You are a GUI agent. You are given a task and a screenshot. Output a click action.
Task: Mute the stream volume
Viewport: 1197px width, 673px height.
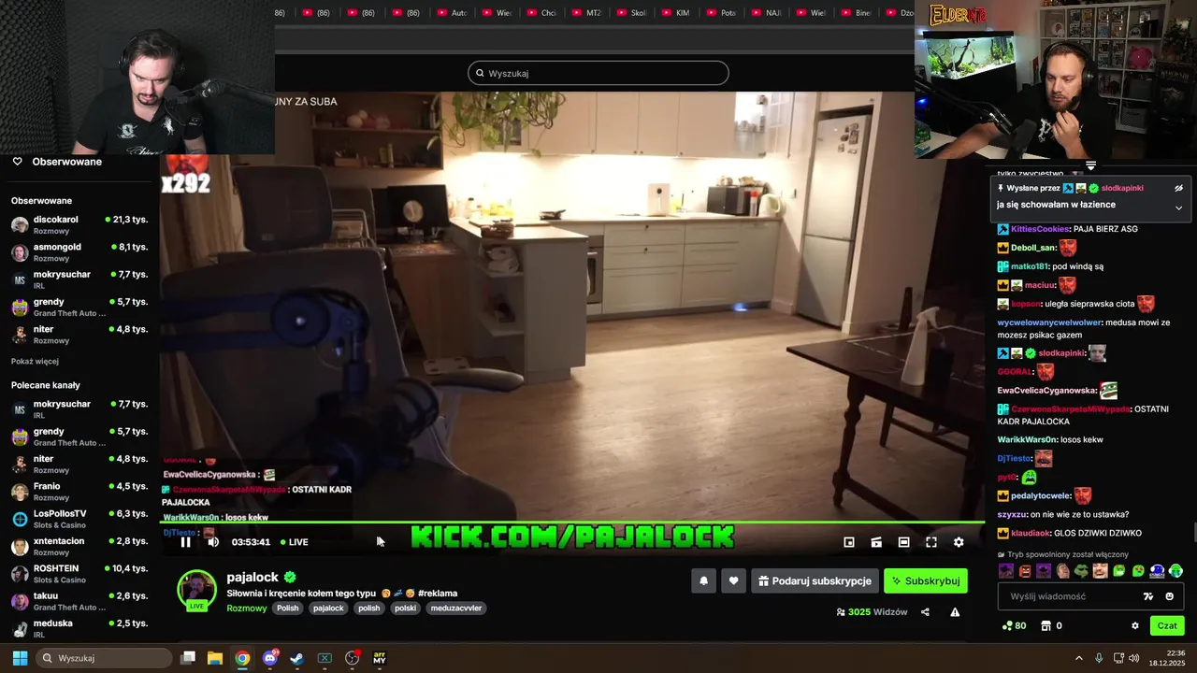pos(213,542)
